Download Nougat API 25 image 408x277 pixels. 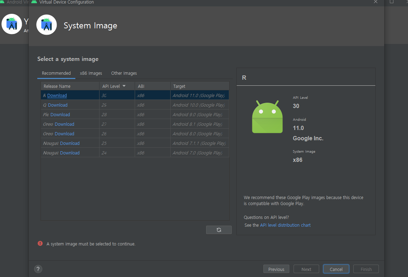[x=70, y=143]
